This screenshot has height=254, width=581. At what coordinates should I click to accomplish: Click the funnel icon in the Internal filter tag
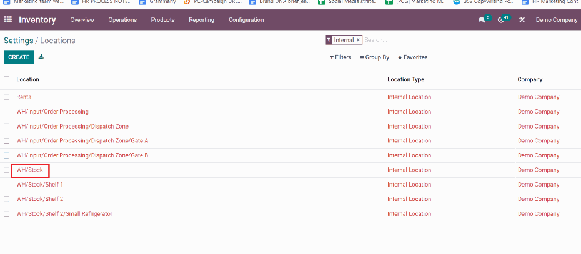point(329,40)
